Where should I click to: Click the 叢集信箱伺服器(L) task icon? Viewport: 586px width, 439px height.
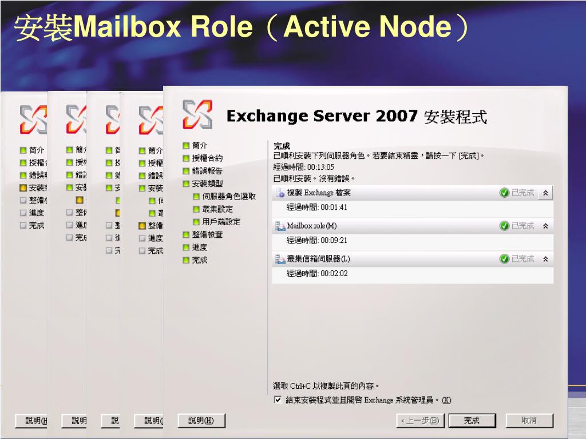(280, 259)
